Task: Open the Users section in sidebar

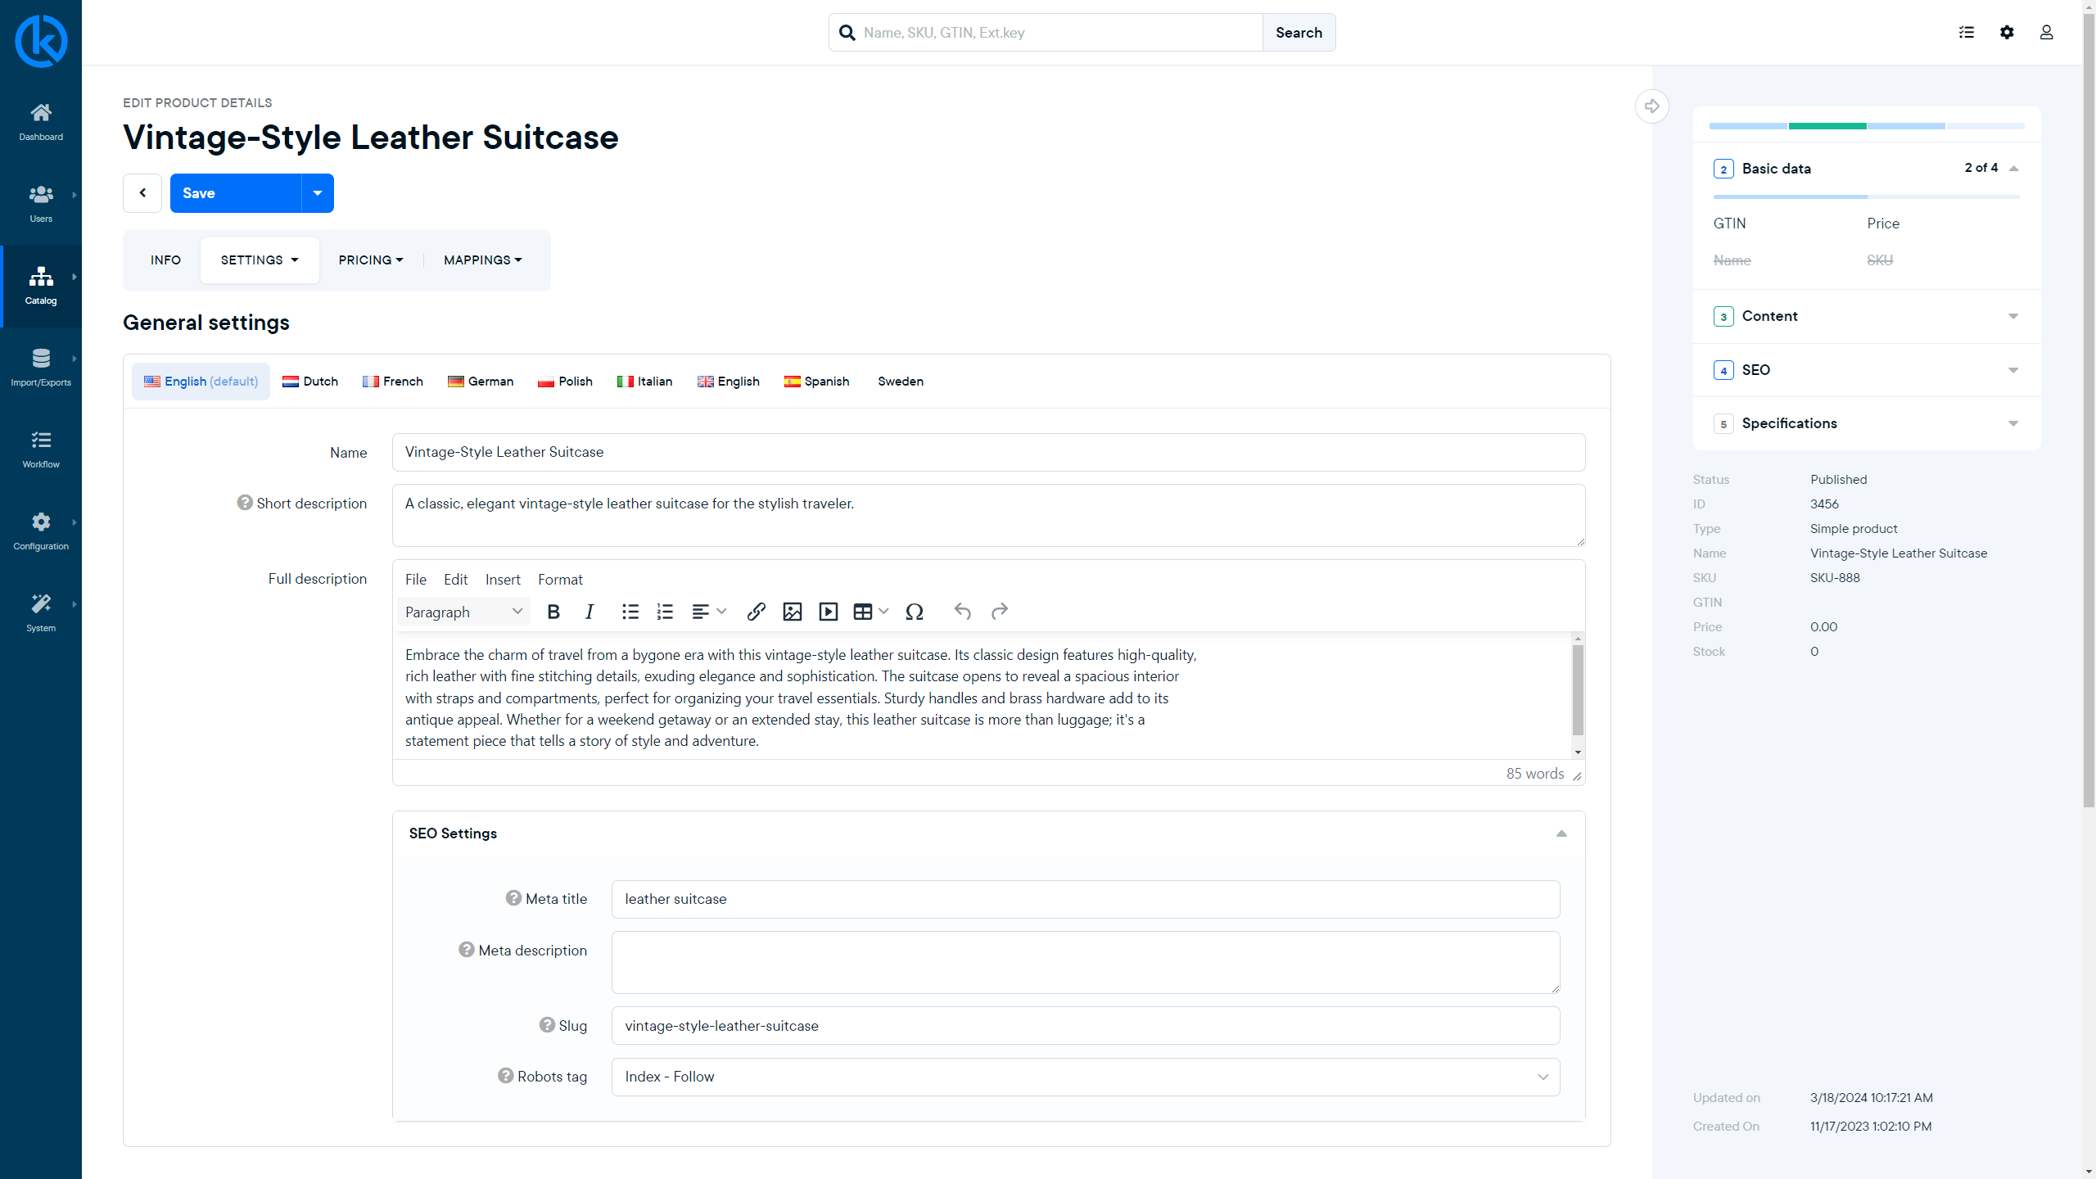Action: (x=41, y=204)
